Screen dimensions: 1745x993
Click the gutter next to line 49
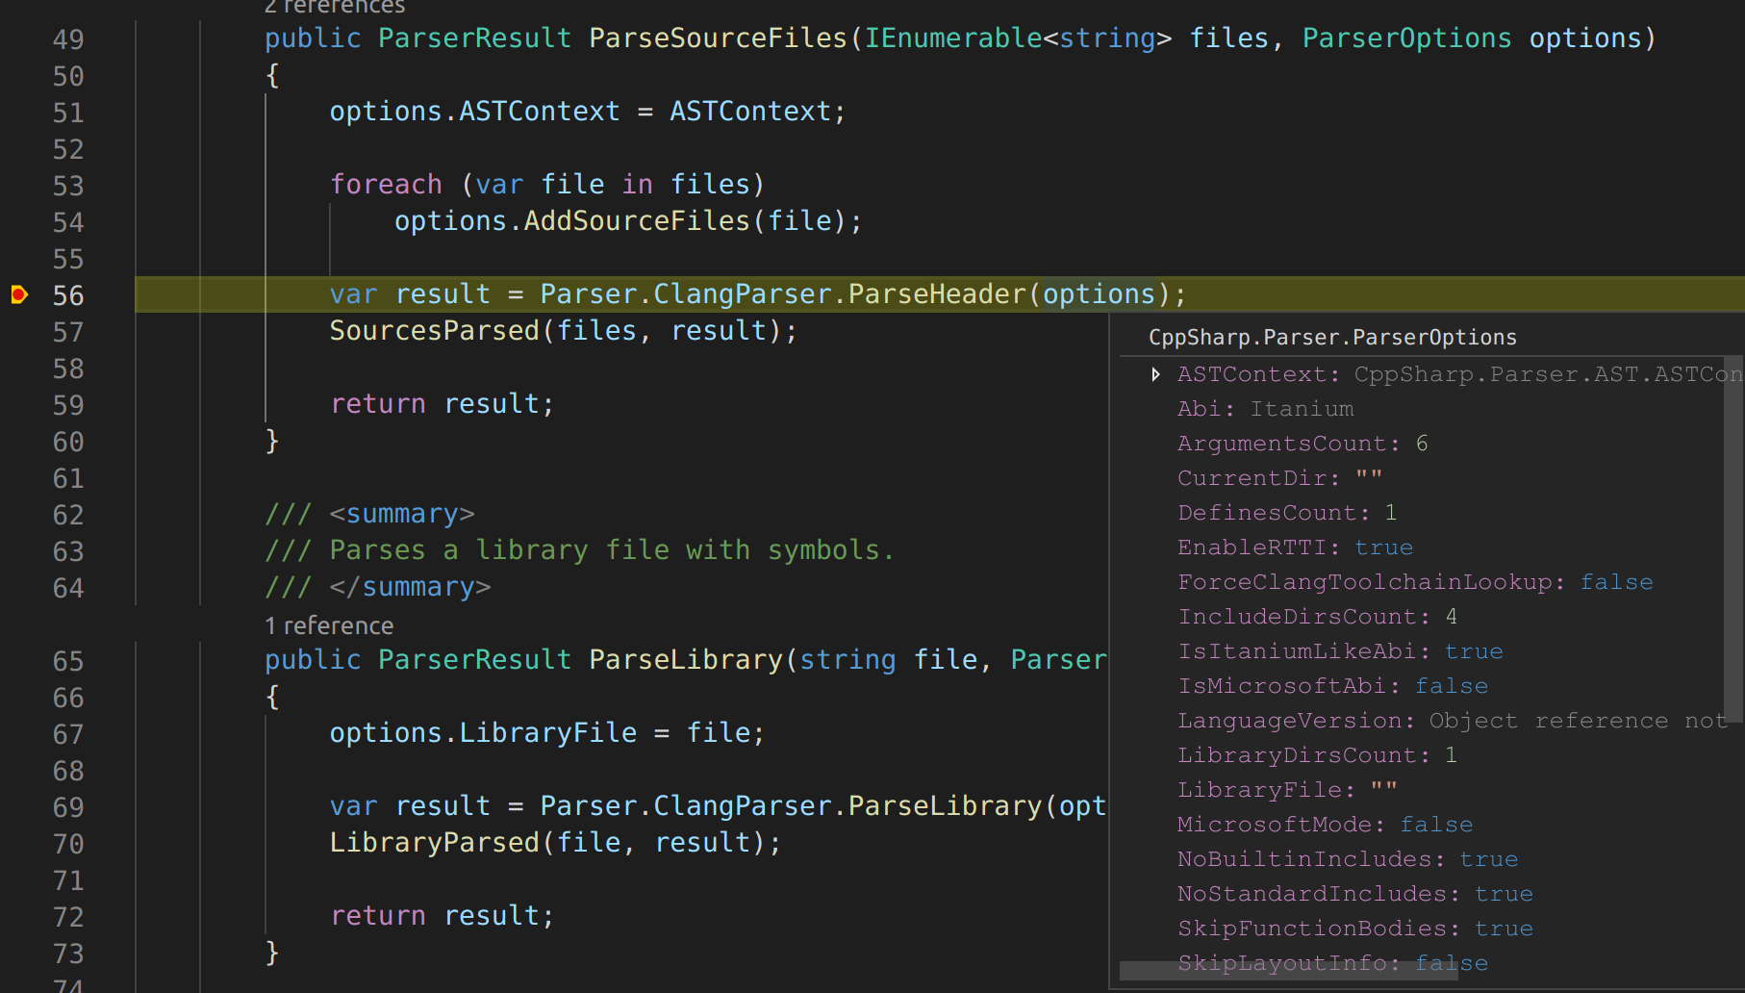tap(20, 38)
